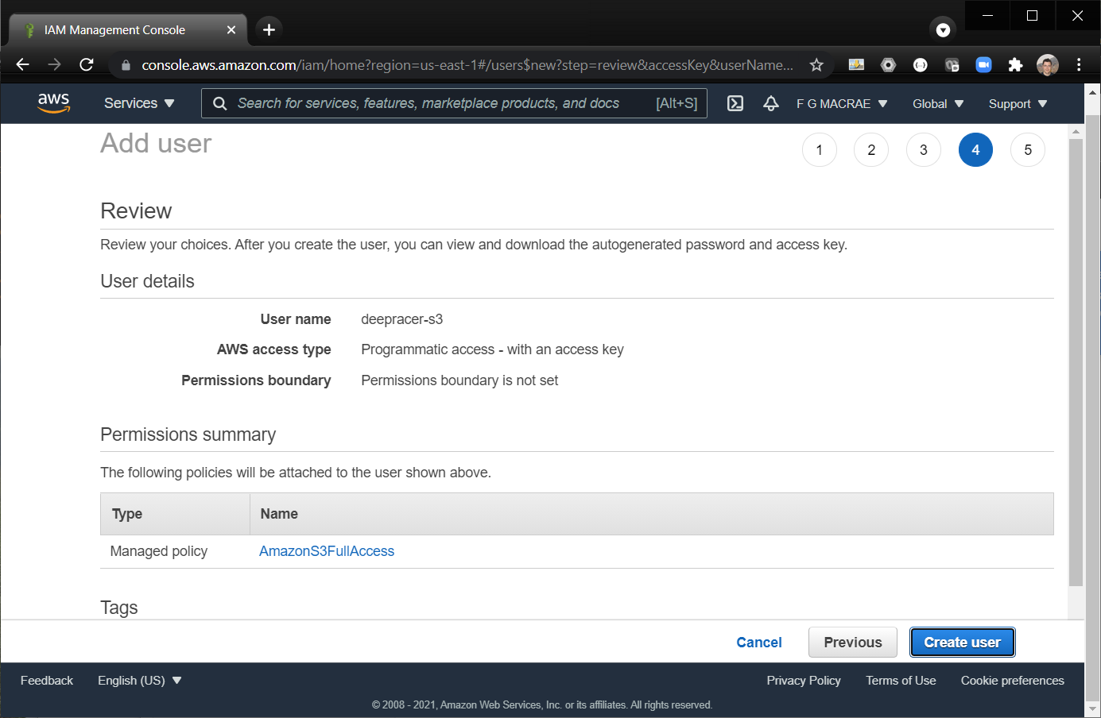Click the inner scrollbar up arrow
The width and height of the screenshot is (1101, 718).
[1076, 131]
